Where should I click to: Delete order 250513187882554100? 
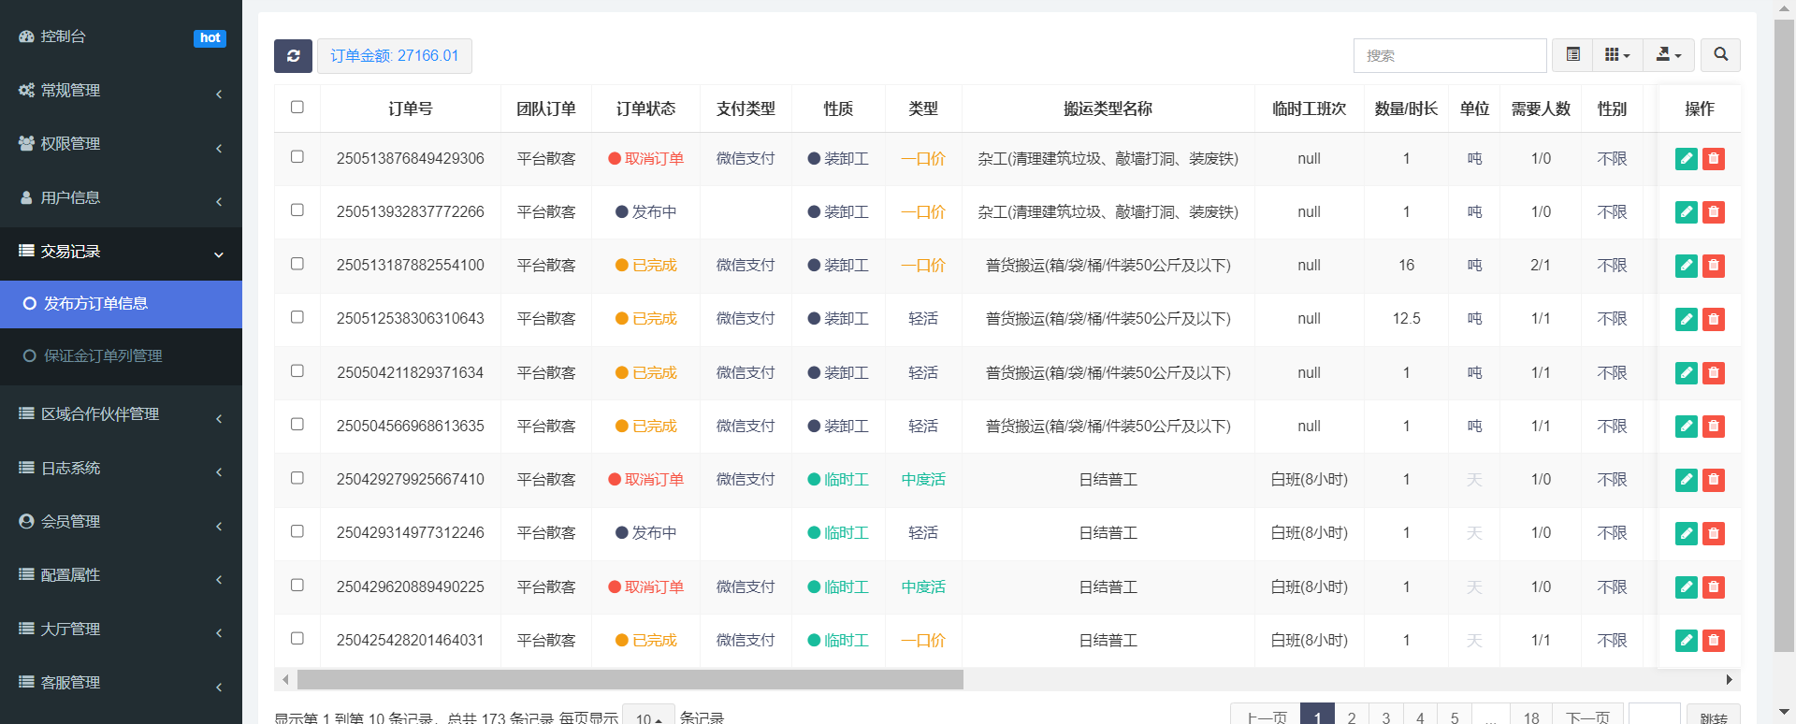click(1714, 266)
